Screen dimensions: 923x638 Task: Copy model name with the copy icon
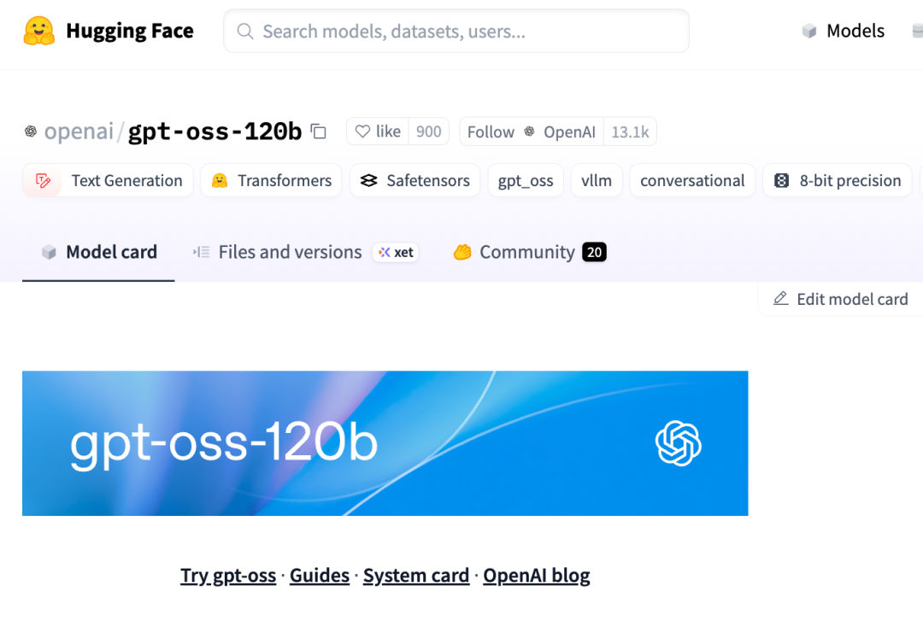(x=319, y=132)
